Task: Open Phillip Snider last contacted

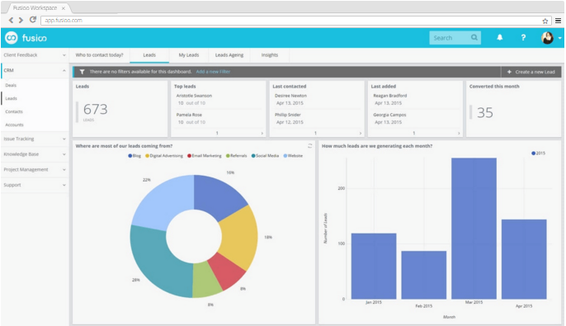Action: coord(288,115)
